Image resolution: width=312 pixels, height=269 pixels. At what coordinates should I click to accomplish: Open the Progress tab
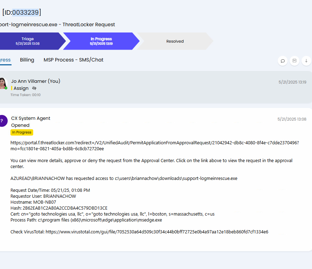5,60
